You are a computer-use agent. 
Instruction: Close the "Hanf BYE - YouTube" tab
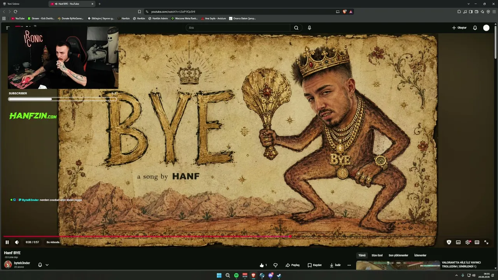pos(92,4)
